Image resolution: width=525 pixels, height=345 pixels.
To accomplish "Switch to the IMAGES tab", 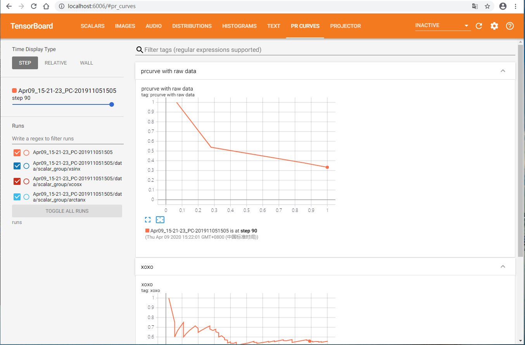I will click(125, 26).
